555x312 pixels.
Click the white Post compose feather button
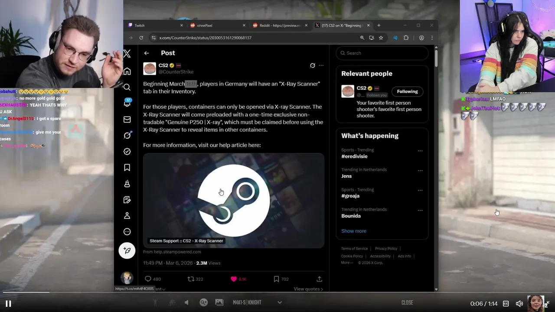[127, 250]
